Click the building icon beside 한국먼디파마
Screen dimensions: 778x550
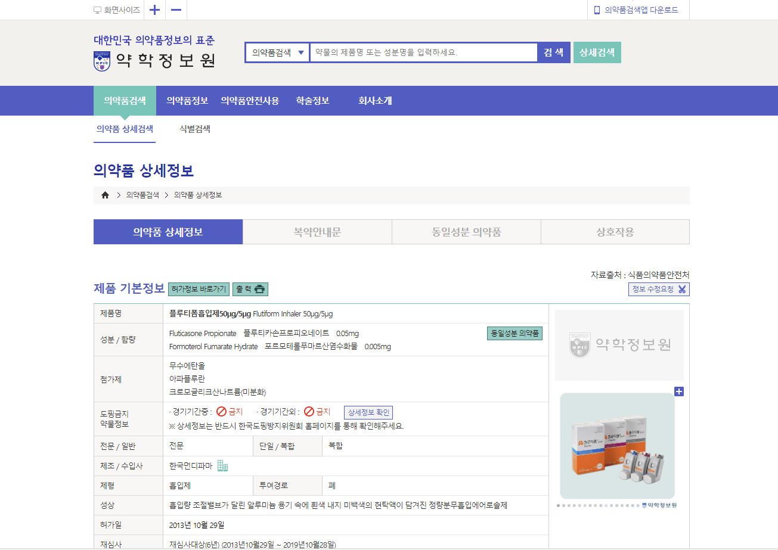coord(223,466)
